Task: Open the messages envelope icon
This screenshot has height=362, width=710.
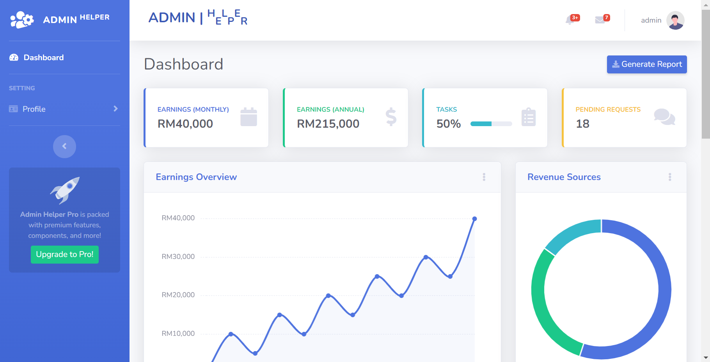Action: pyautogui.click(x=600, y=20)
